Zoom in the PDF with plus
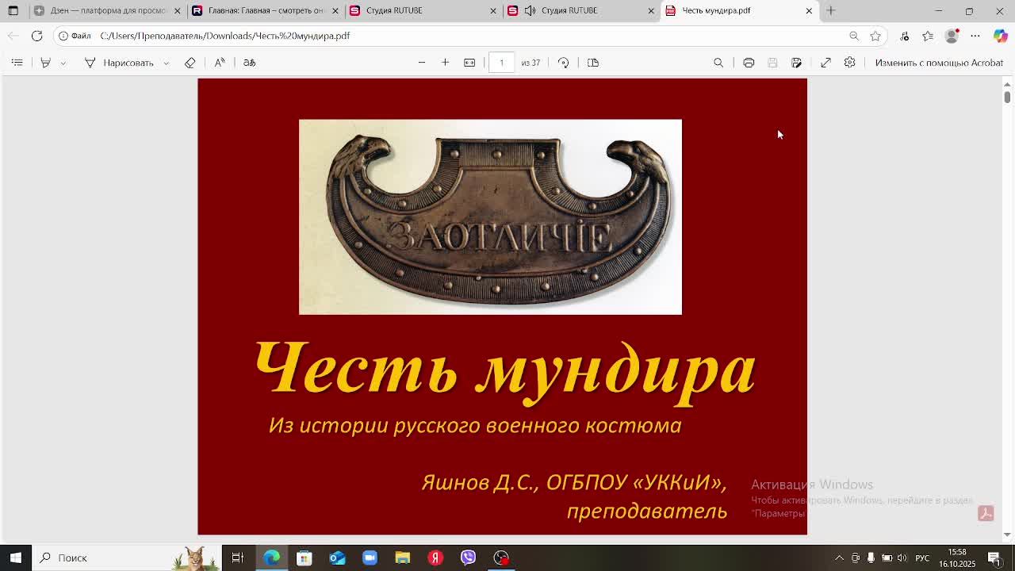Viewport: 1015px width, 571px height. pos(445,63)
